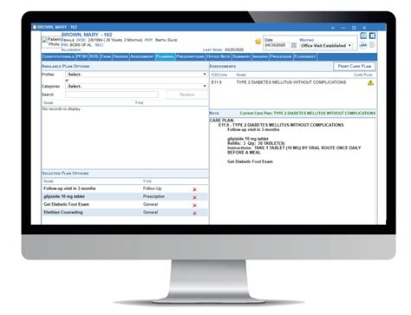Select the Procedure tab
411x315 pixels.
coord(281,56)
